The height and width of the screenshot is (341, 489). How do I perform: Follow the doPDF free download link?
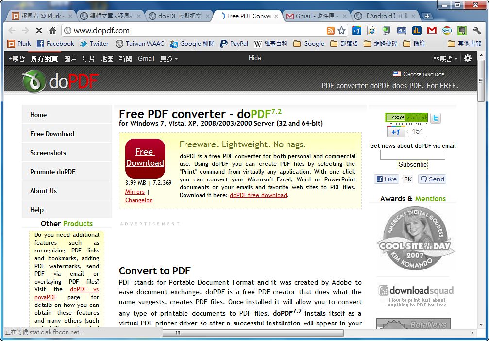point(258,195)
